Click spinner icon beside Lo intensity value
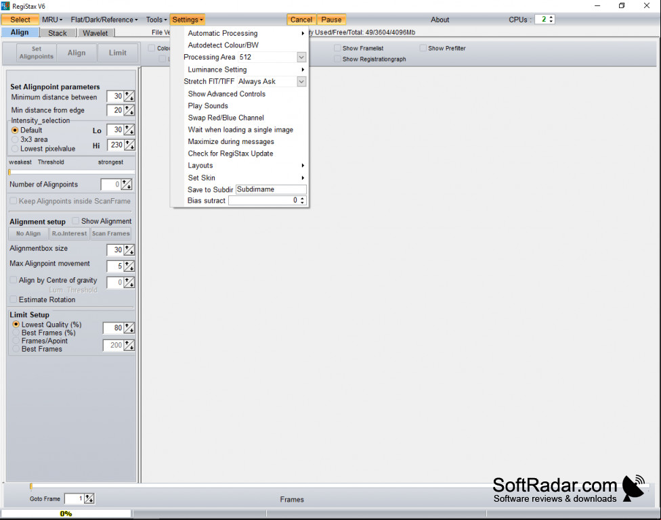Viewport: 661px width, 520px height. [x=129, y=130]
